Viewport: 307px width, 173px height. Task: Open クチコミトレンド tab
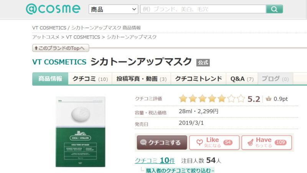198,79
